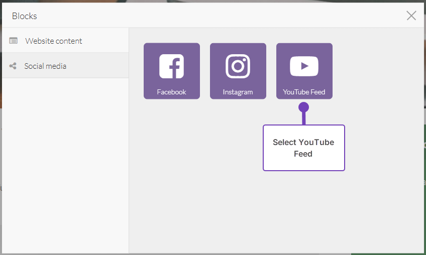The width and height of the screenshot is (426, 255).
Task: Click the tooltip connector line below YouTube Feed
Action: (303, 118)
